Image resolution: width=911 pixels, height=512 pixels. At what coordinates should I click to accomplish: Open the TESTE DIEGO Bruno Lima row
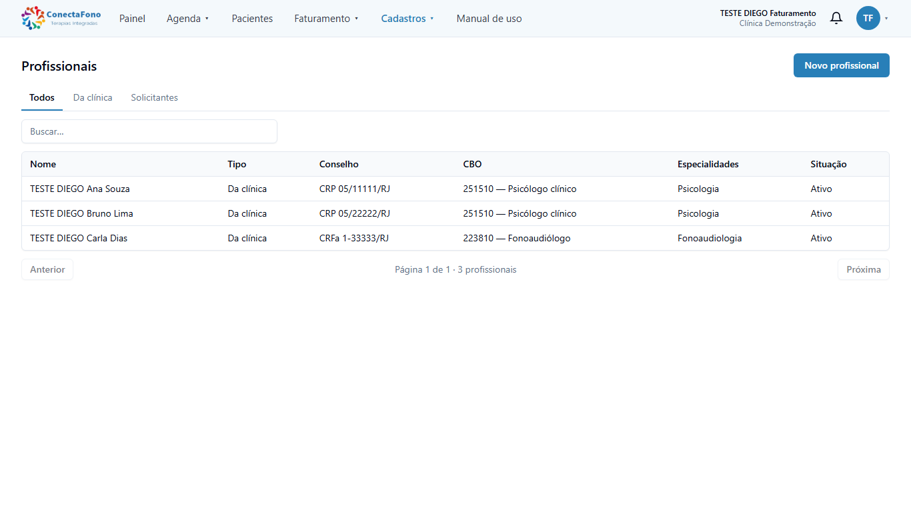click(455, 213)
